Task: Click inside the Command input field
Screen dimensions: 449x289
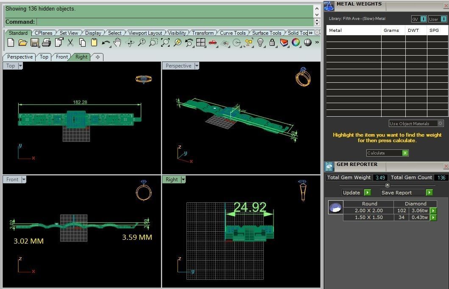Action: pos(175,22)
